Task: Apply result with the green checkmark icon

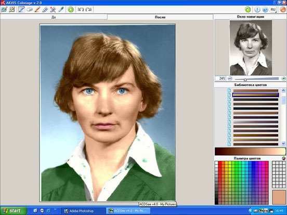Action: pos(247,9)
